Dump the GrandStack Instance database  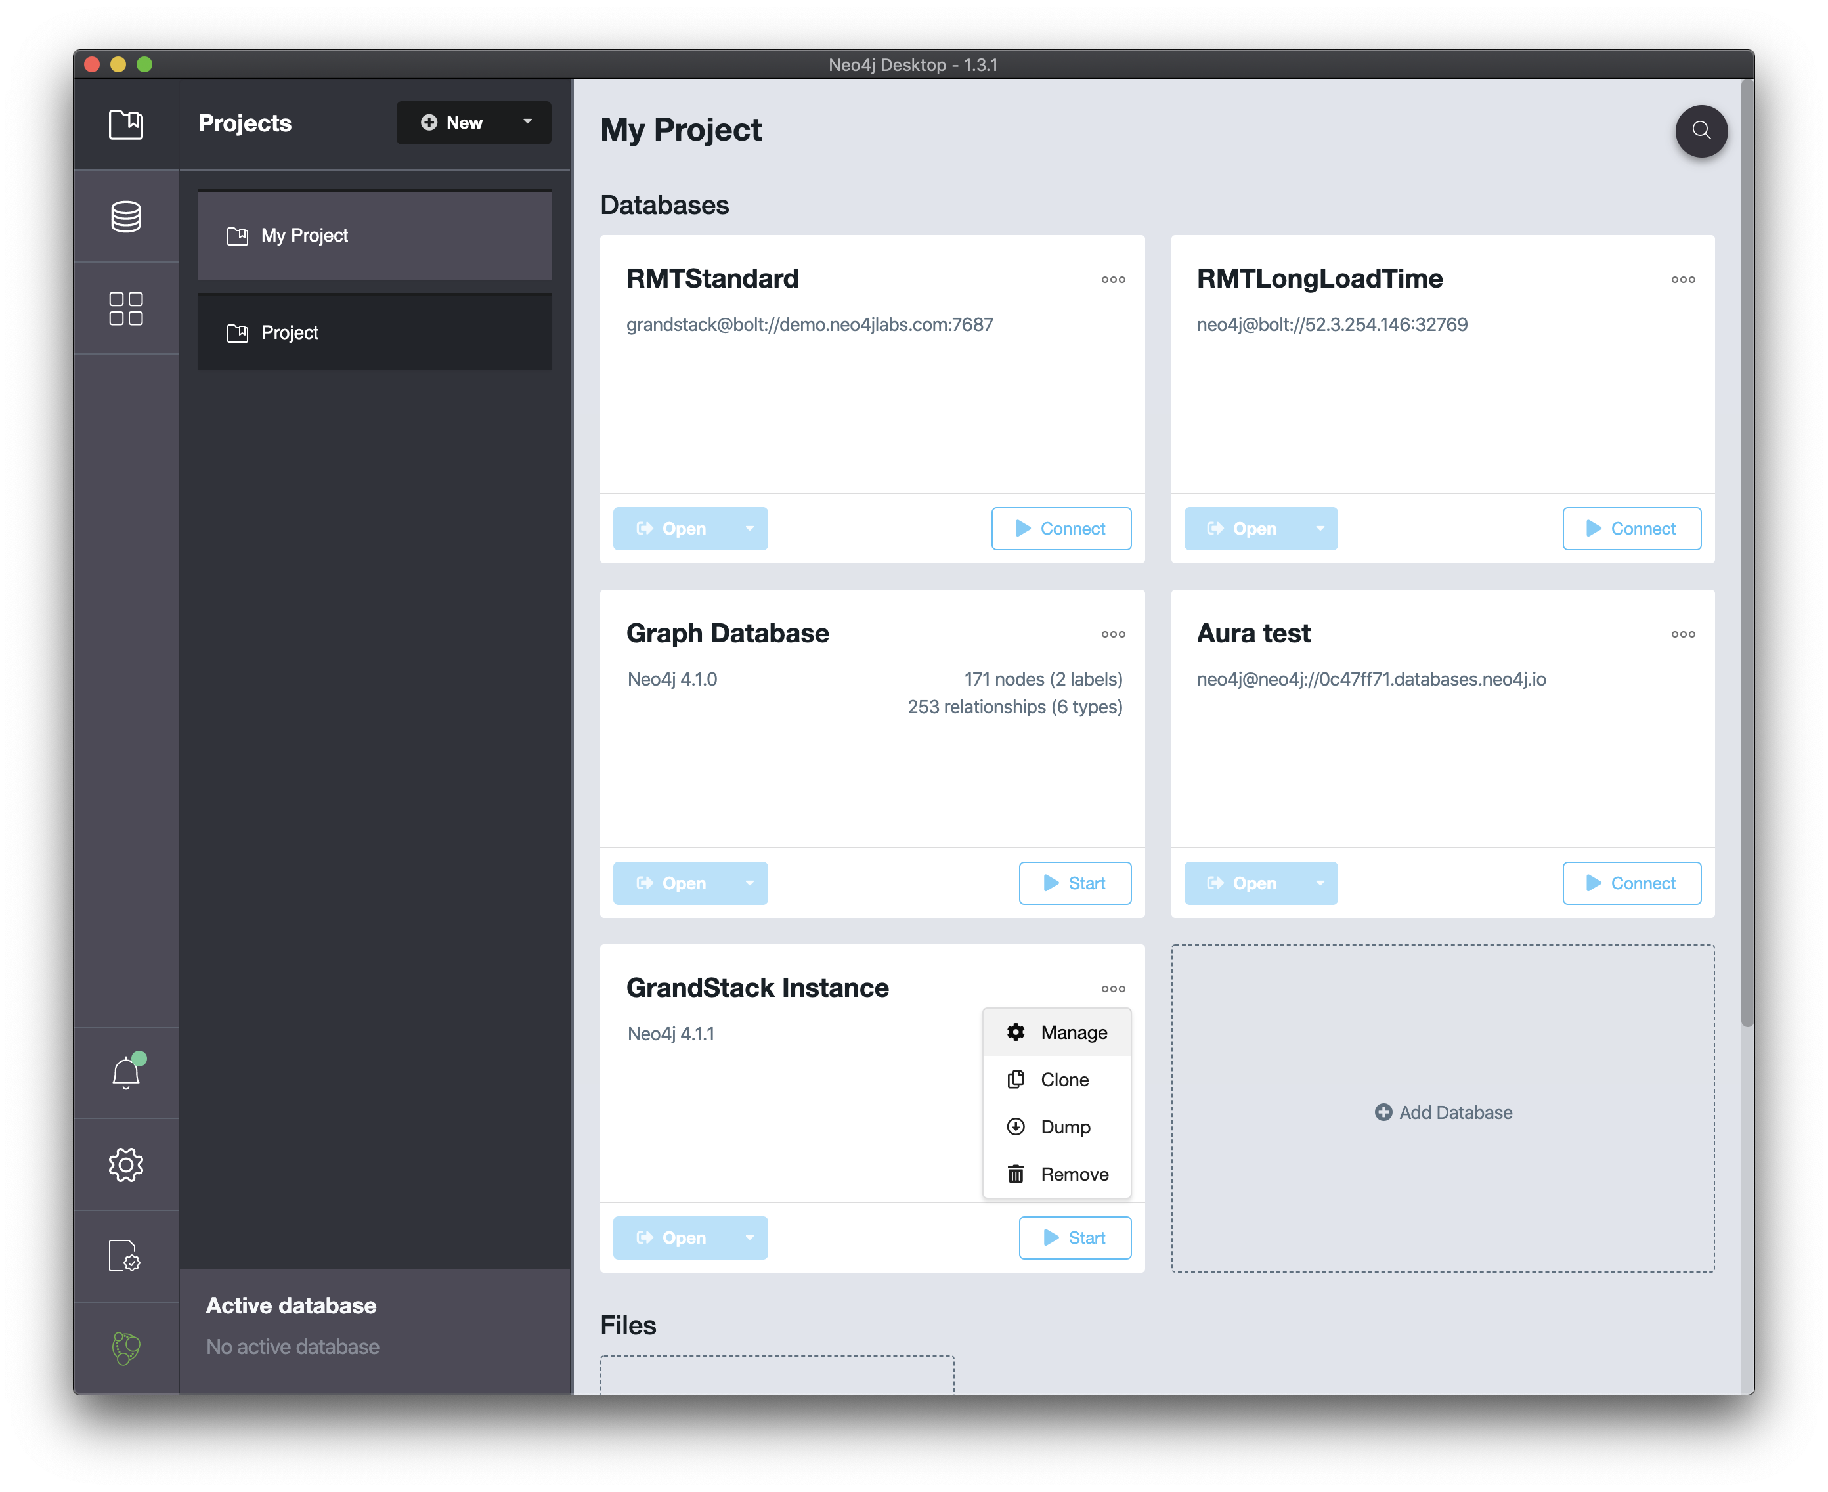1063,1126
